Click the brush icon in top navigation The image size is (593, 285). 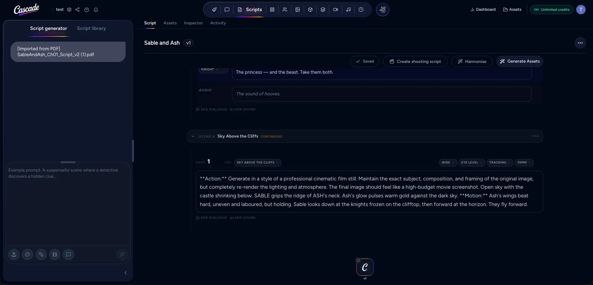pyautogui.click(x=214, y=10)
